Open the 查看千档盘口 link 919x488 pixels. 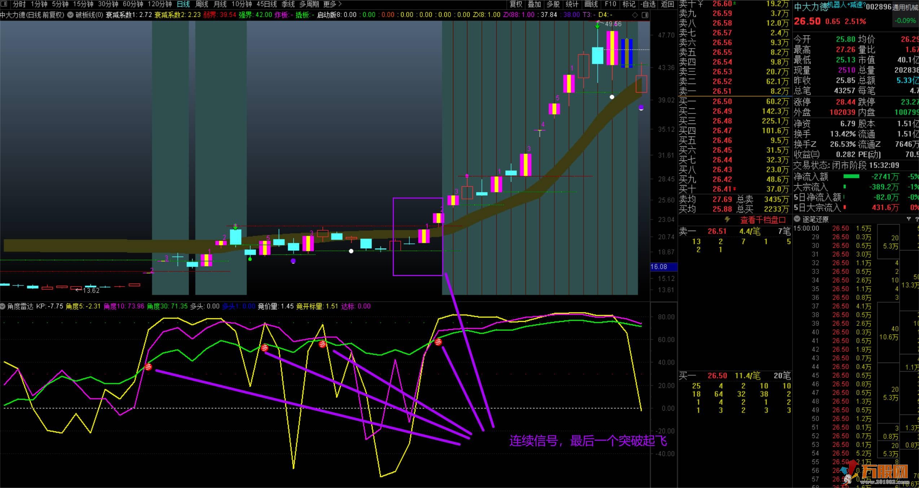click(x=763, y=220)
